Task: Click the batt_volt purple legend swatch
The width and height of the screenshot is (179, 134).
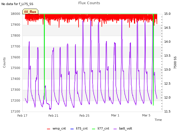Action: click(x=115, y=129)
